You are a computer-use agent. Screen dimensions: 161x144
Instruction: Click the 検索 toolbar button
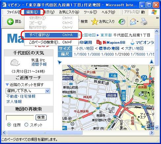[84, 22]
